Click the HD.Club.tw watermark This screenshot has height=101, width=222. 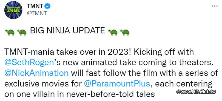196,92
